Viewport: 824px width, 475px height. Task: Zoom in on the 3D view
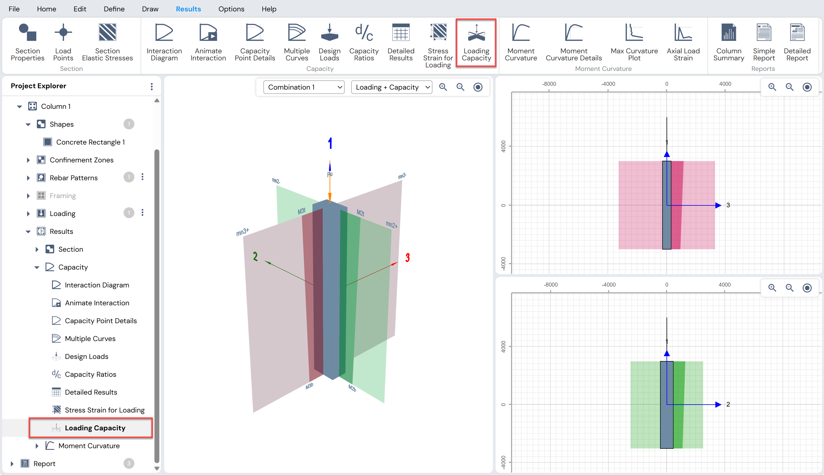[x=443, y=87]
